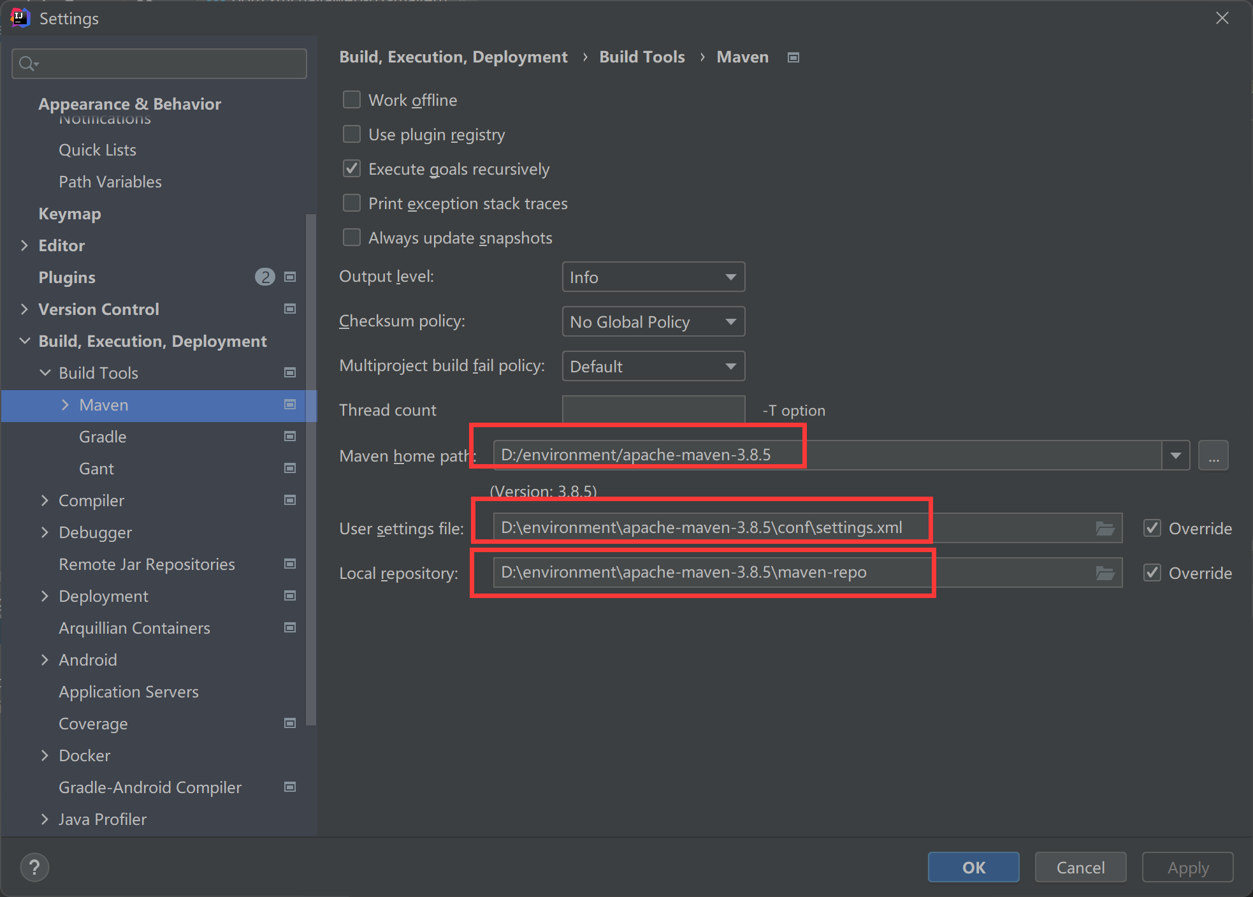Click project-level icon next to Maven breadcrumb
The image size is (1253, 897).
click(793, 57)
